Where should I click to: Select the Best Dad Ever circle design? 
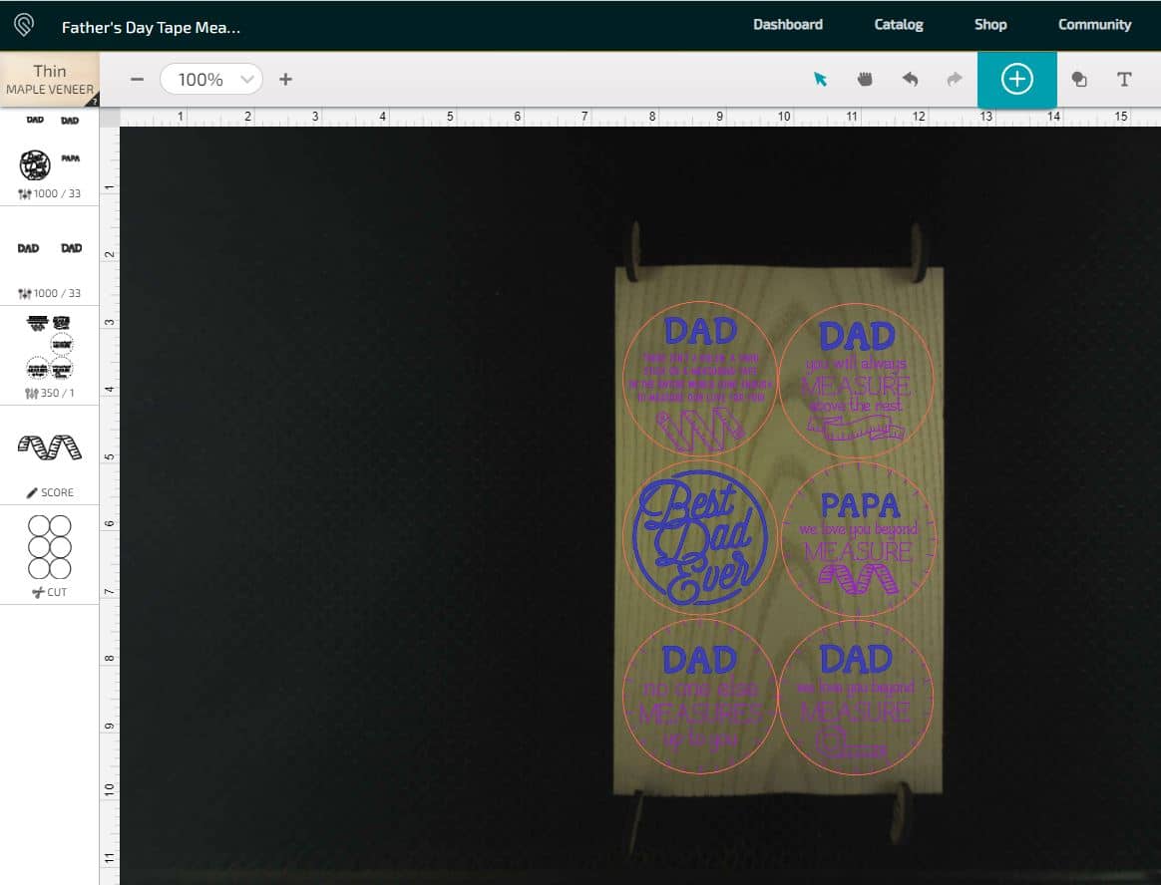point(700,538)
